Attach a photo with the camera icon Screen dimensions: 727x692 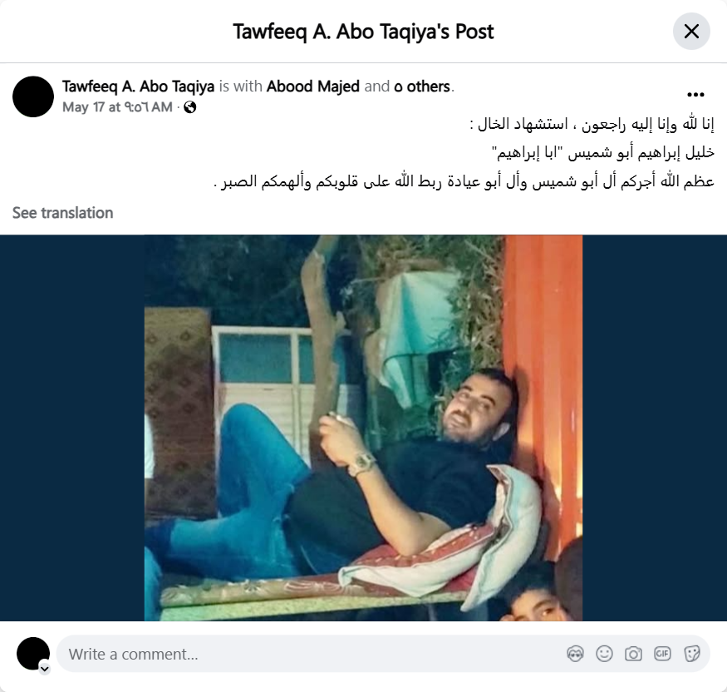[633, 654]
